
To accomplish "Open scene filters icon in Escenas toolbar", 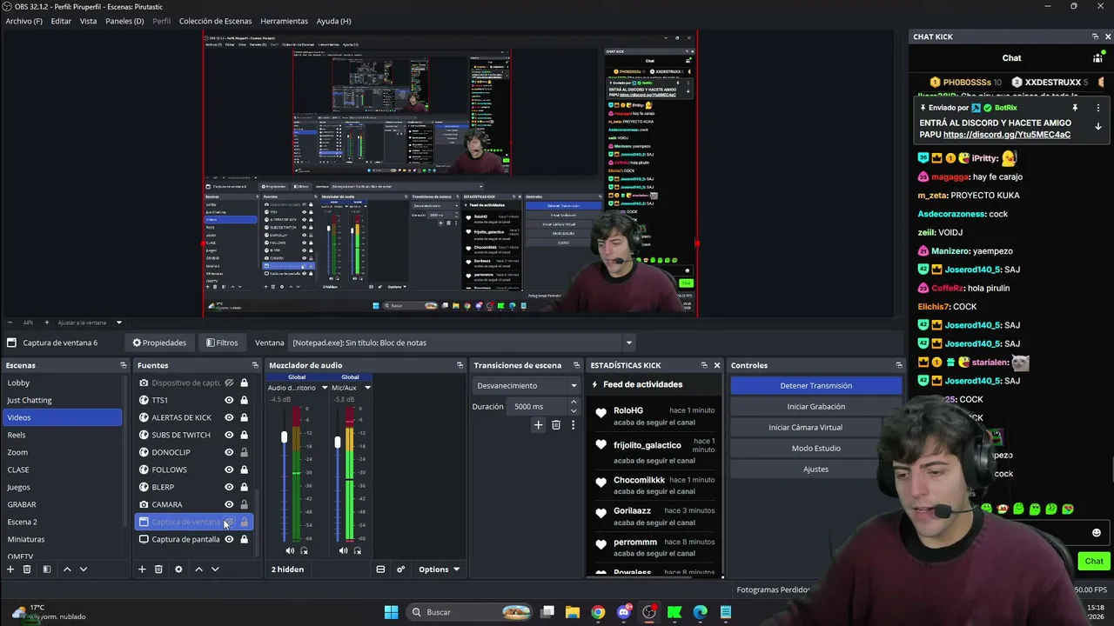I will point(47,569).
